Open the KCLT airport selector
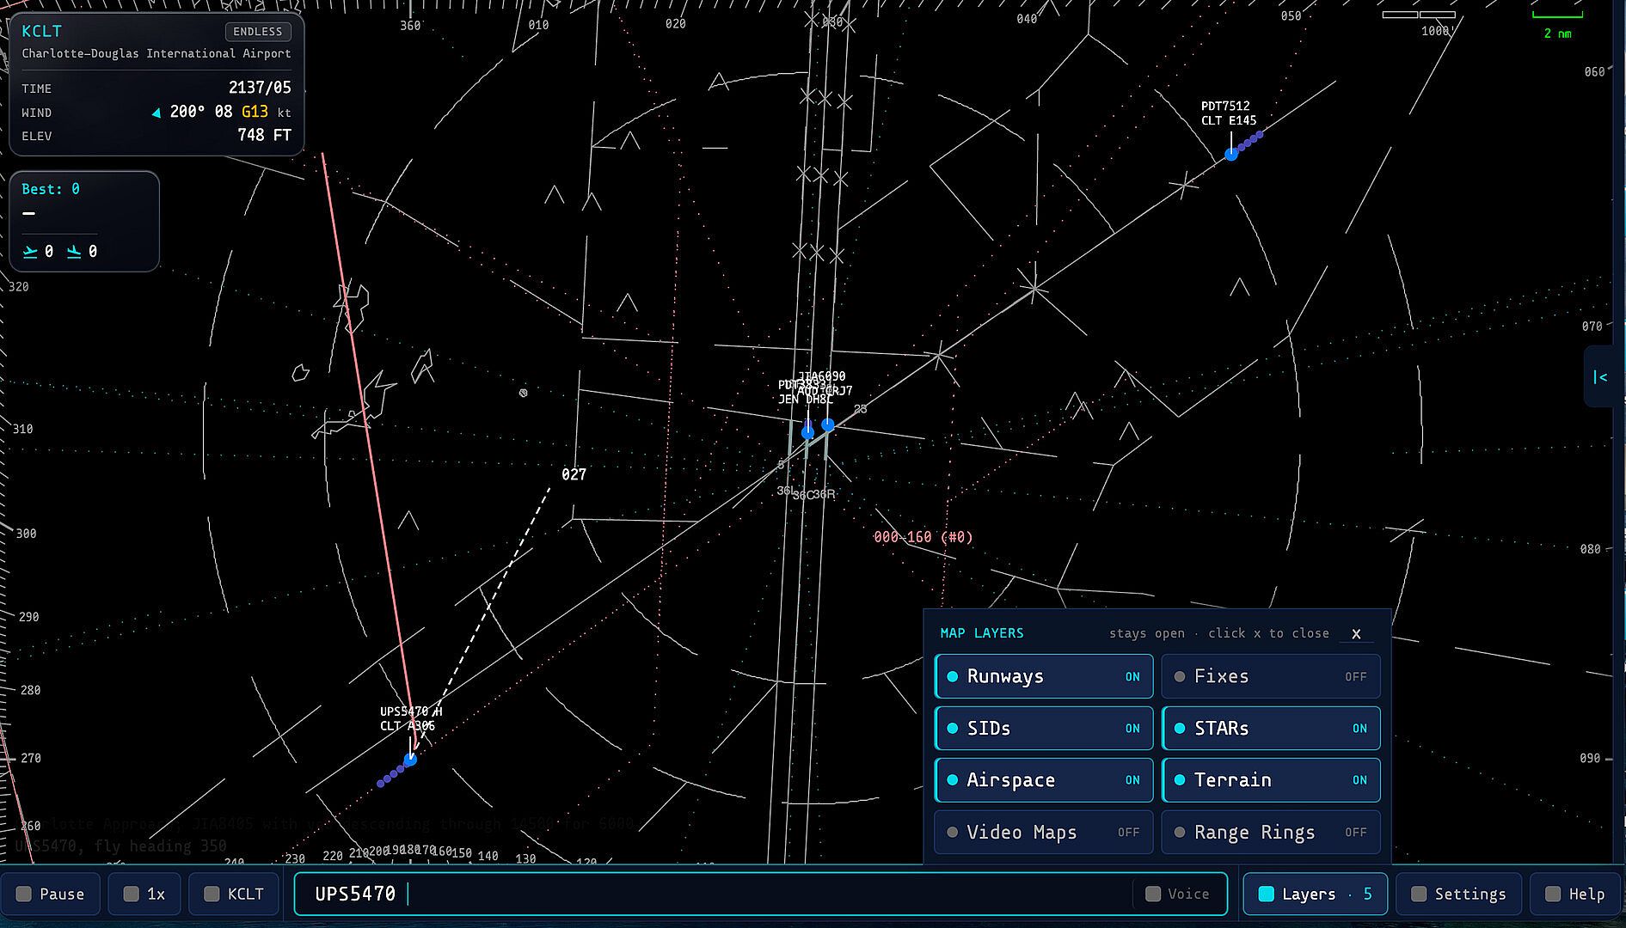Viewport: 1626px width, 928px height. (x=235, y=894)
